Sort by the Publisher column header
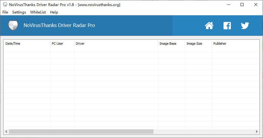Image resolution: width=263 pixels, height=138 pixels. [235, 43]
